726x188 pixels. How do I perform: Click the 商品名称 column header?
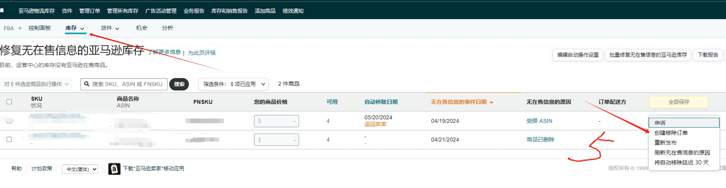[x=128, y=99]
